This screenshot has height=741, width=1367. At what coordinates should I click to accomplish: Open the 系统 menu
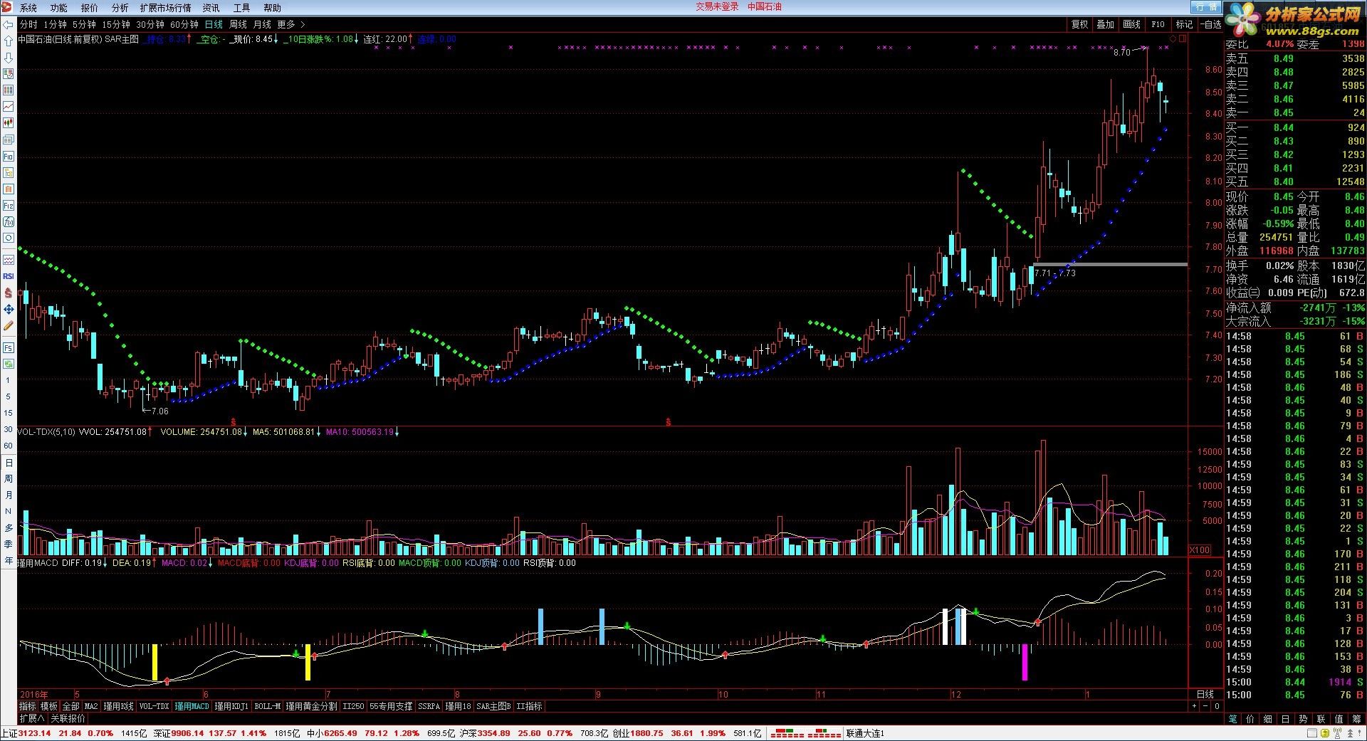pyautogui.click(x=28, y=8)
